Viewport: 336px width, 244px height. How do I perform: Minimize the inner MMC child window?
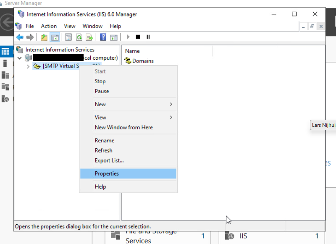click(x=303, y=26)
